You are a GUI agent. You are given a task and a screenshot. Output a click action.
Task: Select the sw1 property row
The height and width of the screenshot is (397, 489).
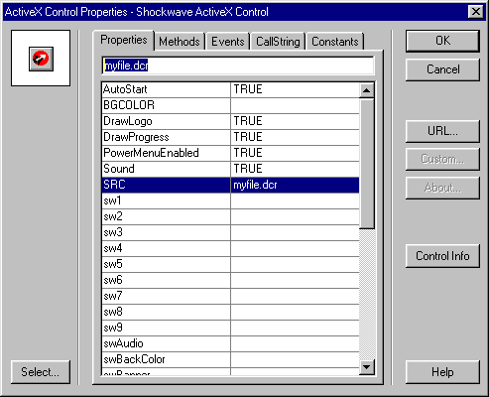(230, 200)
